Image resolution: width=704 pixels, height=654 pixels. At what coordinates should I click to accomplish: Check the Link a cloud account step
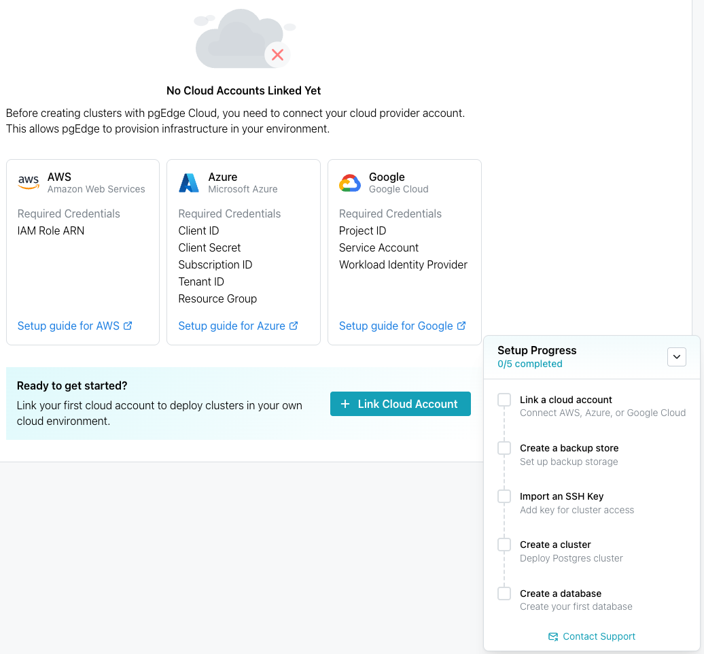(x=504, y=400)
